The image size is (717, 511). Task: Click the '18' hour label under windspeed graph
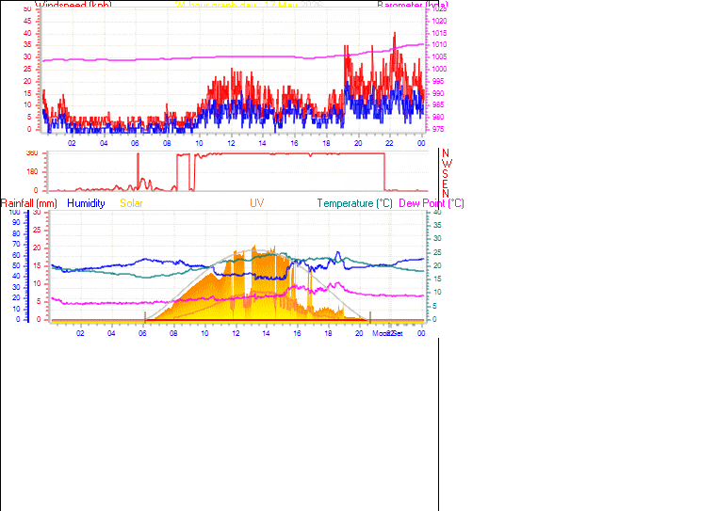[326, 143]
